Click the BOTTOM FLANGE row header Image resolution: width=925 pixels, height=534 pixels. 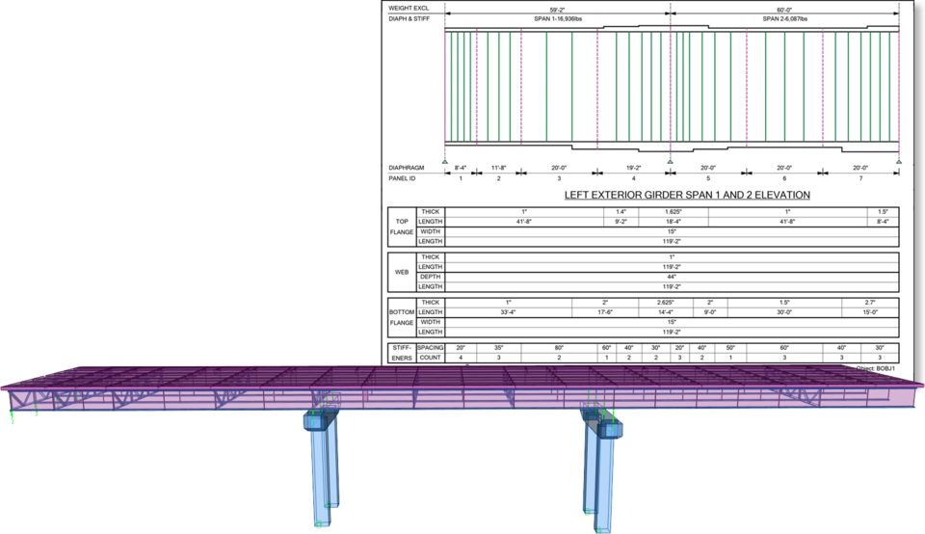click(x=401, y=317)
